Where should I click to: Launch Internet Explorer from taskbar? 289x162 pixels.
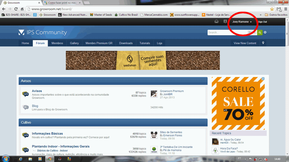pyautogui.click(x=20, y=159)
